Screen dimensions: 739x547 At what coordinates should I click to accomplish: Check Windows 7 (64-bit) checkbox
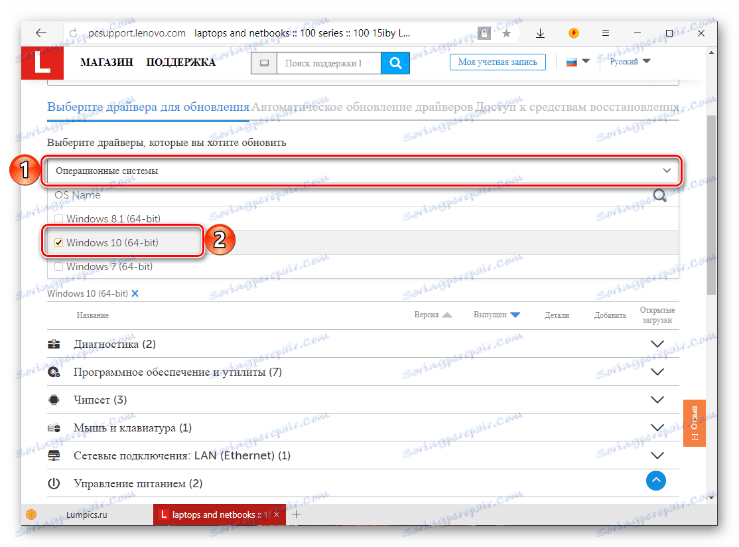click(58, 267)
